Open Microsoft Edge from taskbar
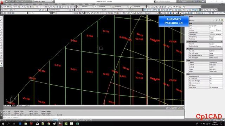The image size is (225, 126). click(x=20, y=124)
